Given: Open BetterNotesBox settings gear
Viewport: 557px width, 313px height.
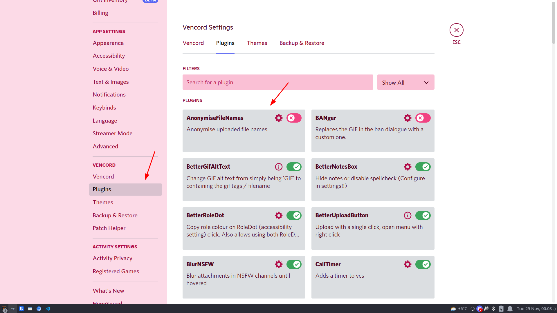Looking at the screenshot, I should (x=408, y=167).
